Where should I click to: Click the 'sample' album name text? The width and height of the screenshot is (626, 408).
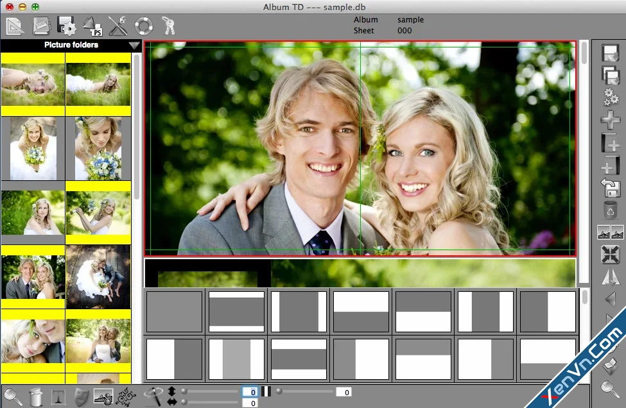[x=410, y=19]
